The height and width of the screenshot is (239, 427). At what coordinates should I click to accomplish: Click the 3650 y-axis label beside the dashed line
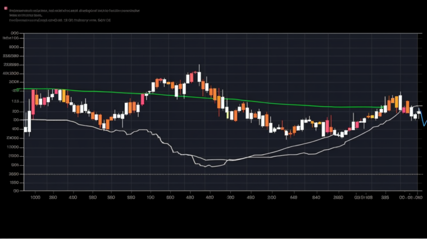click(14, 174)
